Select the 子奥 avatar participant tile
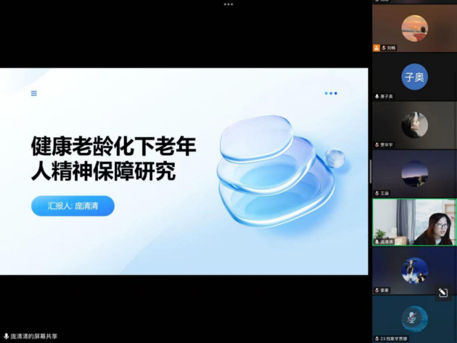The image size is (457, 343). pyautogui.click(x=414, y=77)
